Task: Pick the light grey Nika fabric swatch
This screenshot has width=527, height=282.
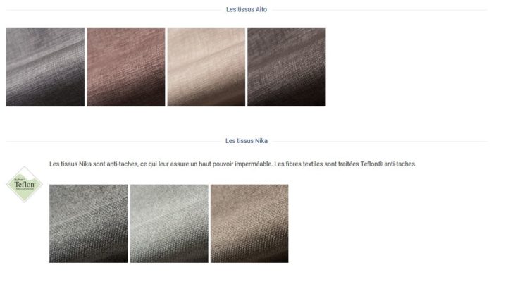Action: (x=169, y=223)
